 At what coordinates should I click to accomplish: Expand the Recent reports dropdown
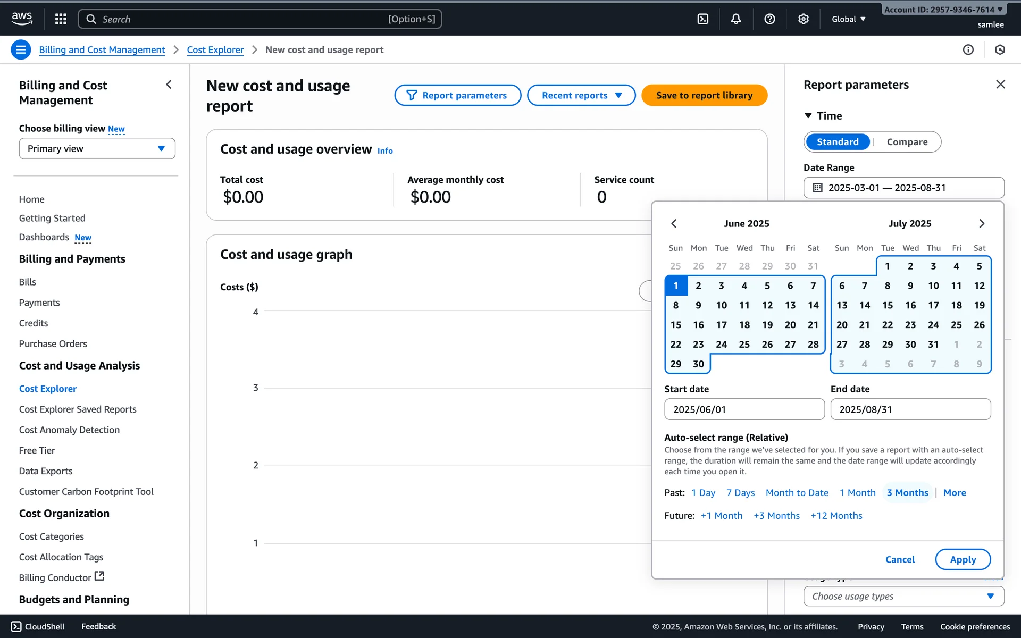click(581, 96)
